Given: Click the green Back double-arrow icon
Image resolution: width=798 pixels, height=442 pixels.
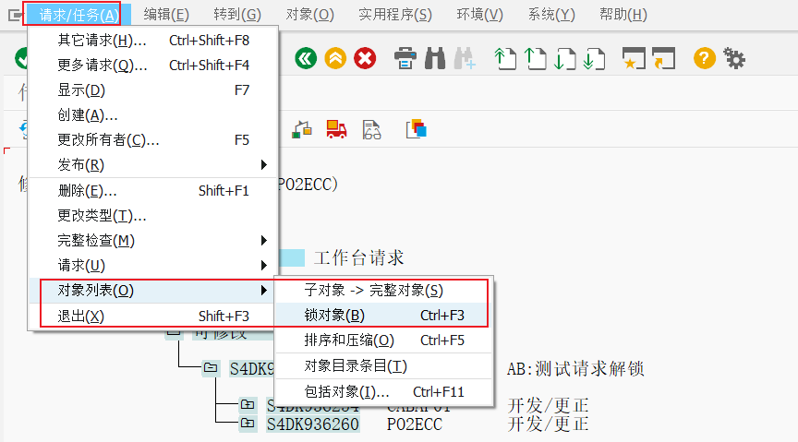Looking at the screenshot, I should pyautogui.click(x=306, y=58).
